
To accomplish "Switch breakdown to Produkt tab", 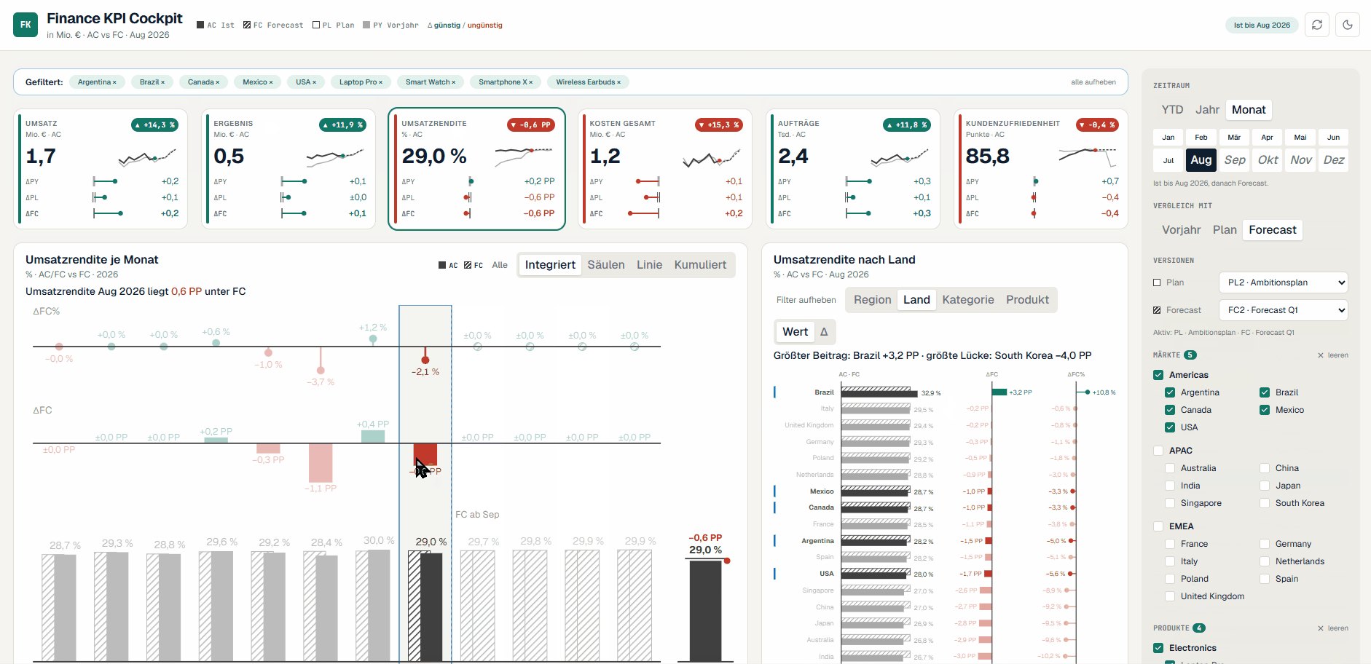I will pos(1027,300).
